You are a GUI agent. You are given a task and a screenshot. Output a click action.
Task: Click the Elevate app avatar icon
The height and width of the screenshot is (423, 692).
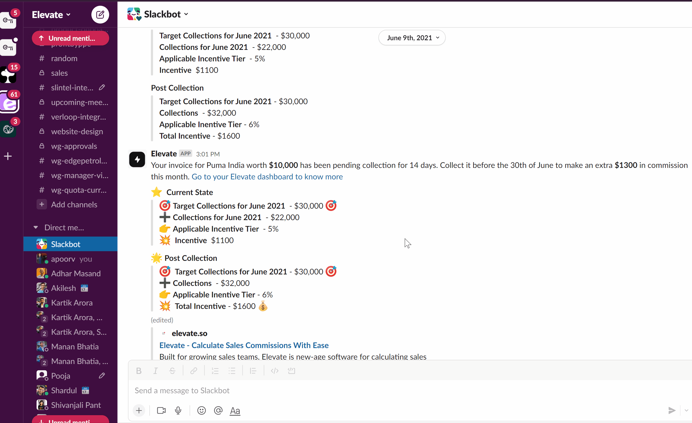point(137,160)
